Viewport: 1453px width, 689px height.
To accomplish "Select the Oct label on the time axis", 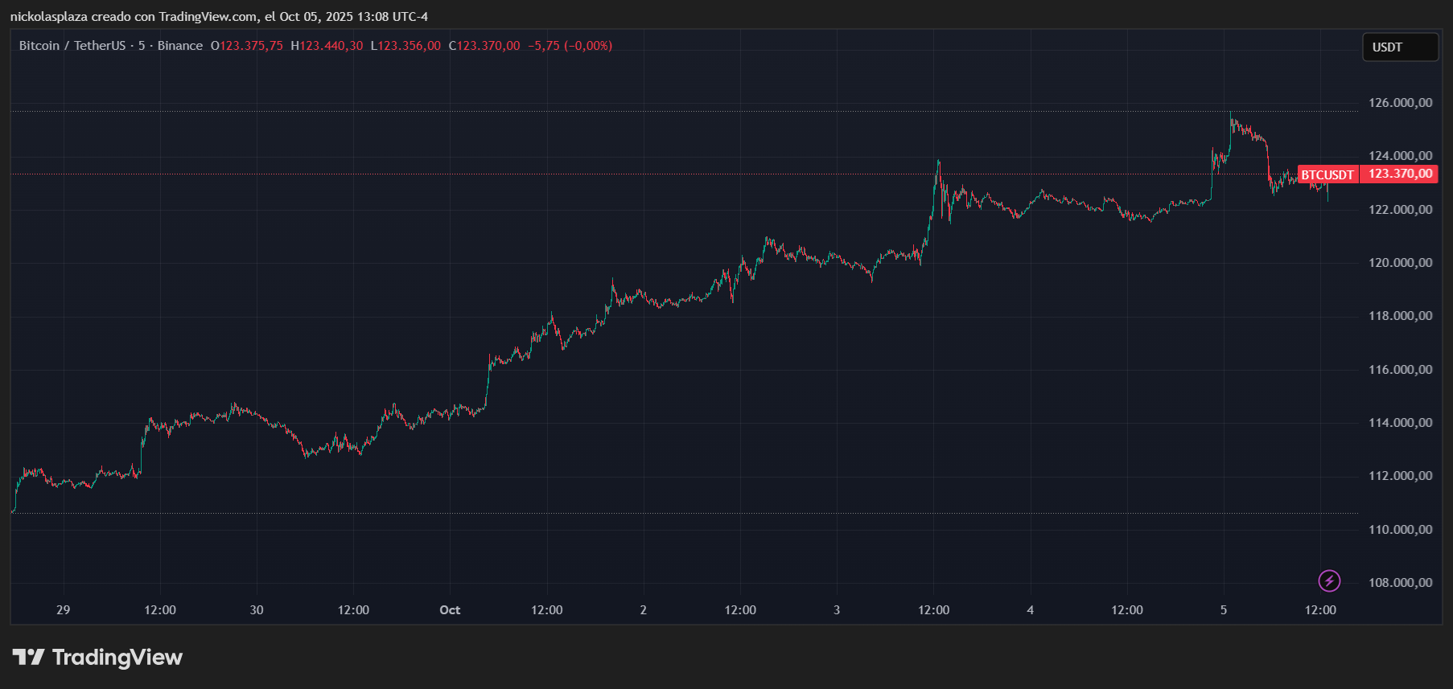I will [450, 610].
